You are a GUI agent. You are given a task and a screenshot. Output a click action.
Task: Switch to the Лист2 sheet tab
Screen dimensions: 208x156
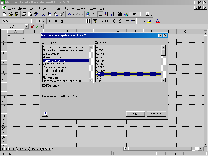pos(34,149)
